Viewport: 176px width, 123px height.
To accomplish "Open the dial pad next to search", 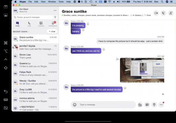I will point(55,17).
